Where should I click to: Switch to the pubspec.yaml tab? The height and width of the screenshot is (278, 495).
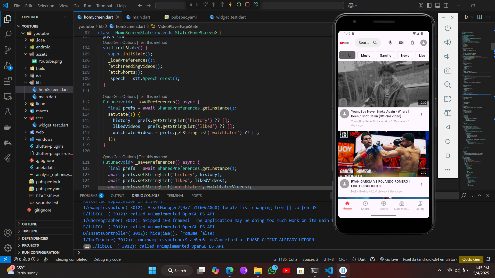184,17
